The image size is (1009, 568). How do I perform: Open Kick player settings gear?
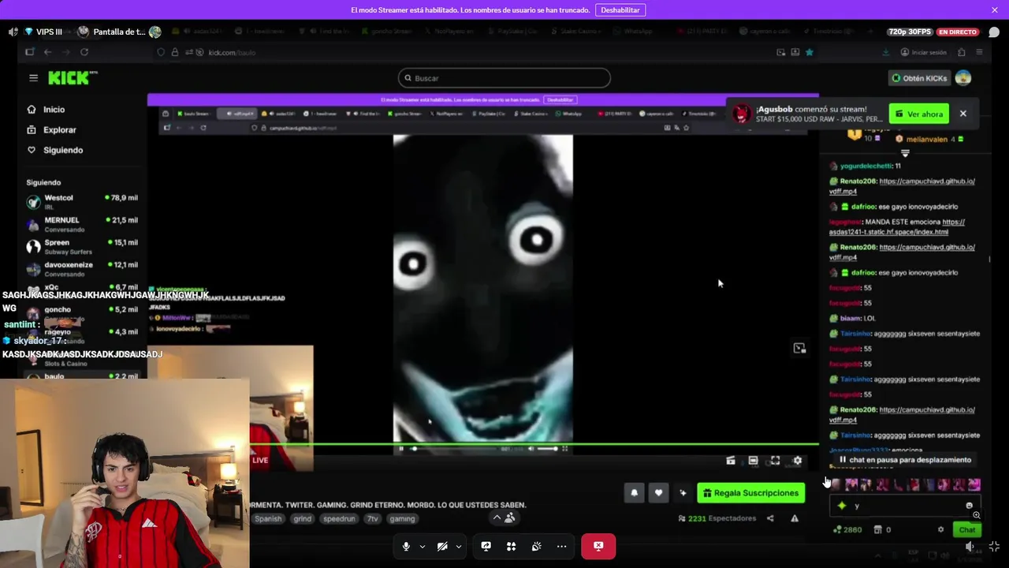click(x=798, y=461)
